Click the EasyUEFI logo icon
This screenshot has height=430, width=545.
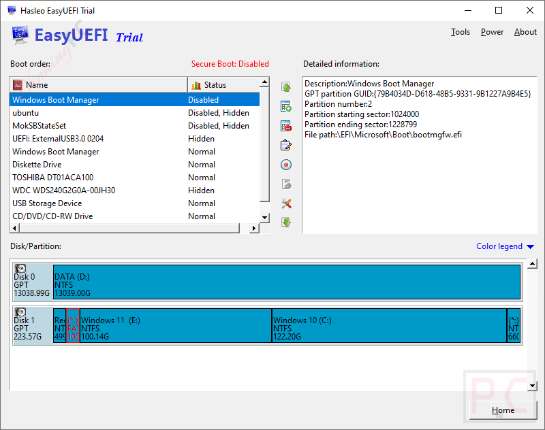point(20,35)
